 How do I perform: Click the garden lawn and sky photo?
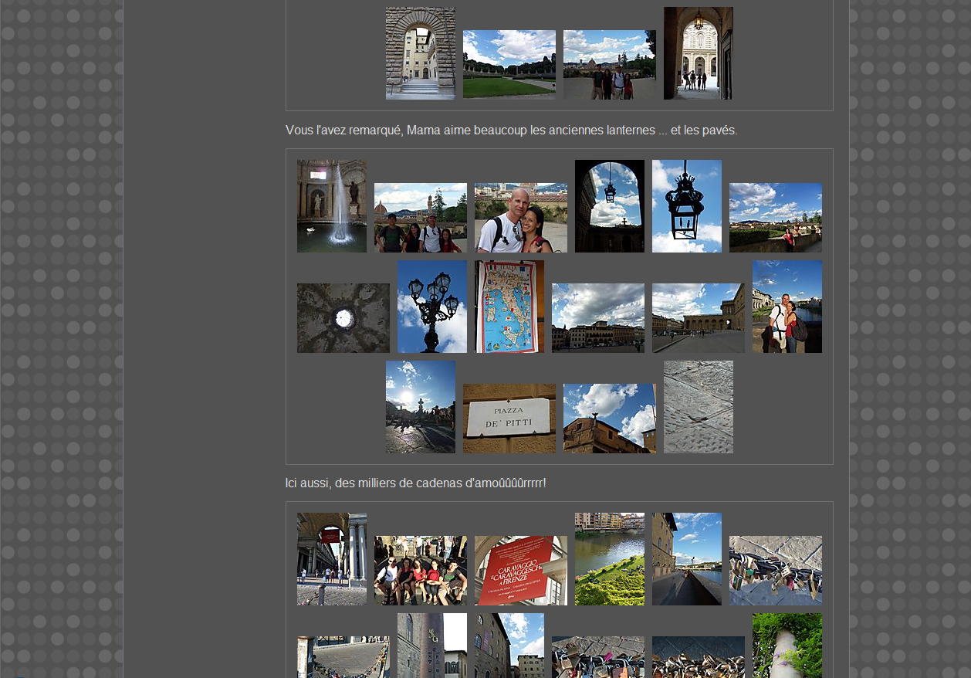point(509,65)
